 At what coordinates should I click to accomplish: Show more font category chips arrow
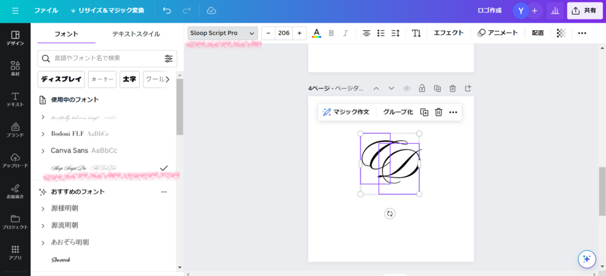pyautogui.click(x=167, y=80)
